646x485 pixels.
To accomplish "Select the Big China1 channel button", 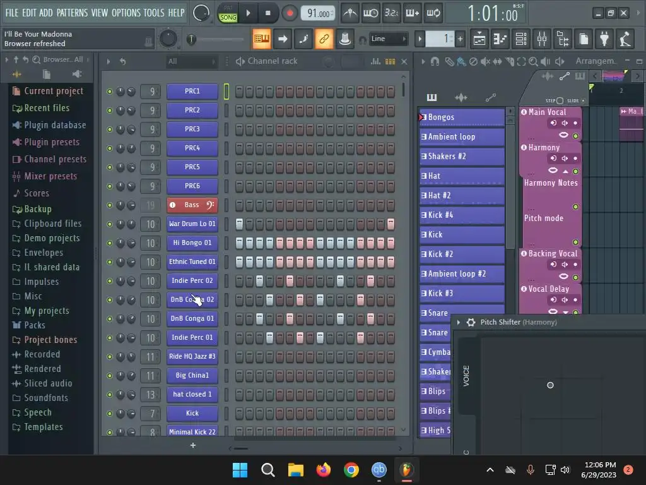I will click(x=192, y=375).
